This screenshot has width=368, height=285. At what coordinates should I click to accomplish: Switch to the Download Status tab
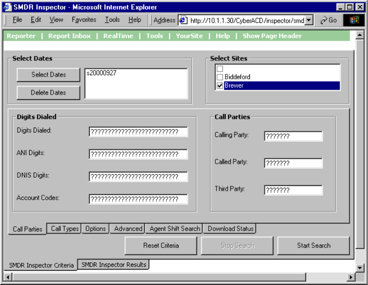point(230,229)
